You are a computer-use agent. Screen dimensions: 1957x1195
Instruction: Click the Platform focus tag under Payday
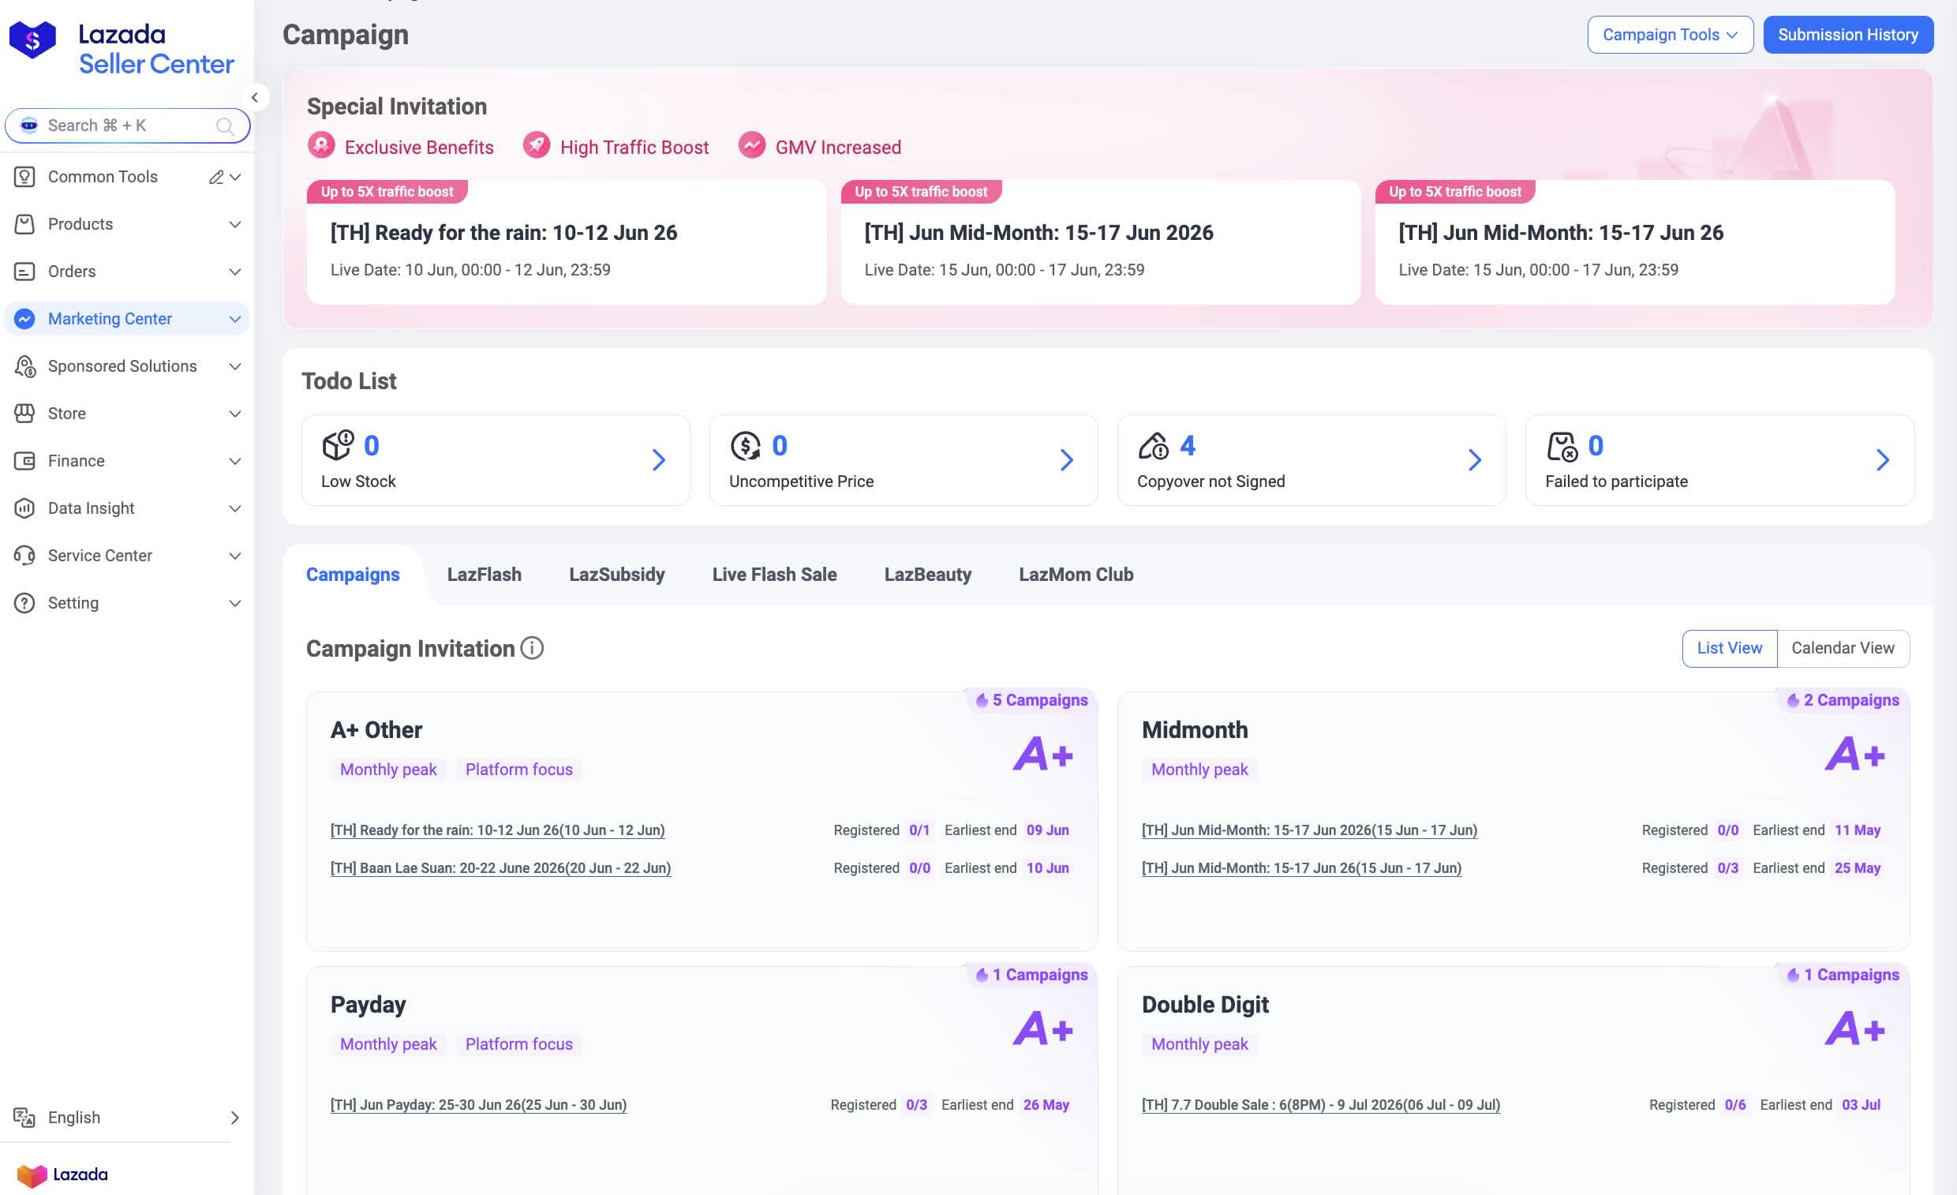(518, 1044)
